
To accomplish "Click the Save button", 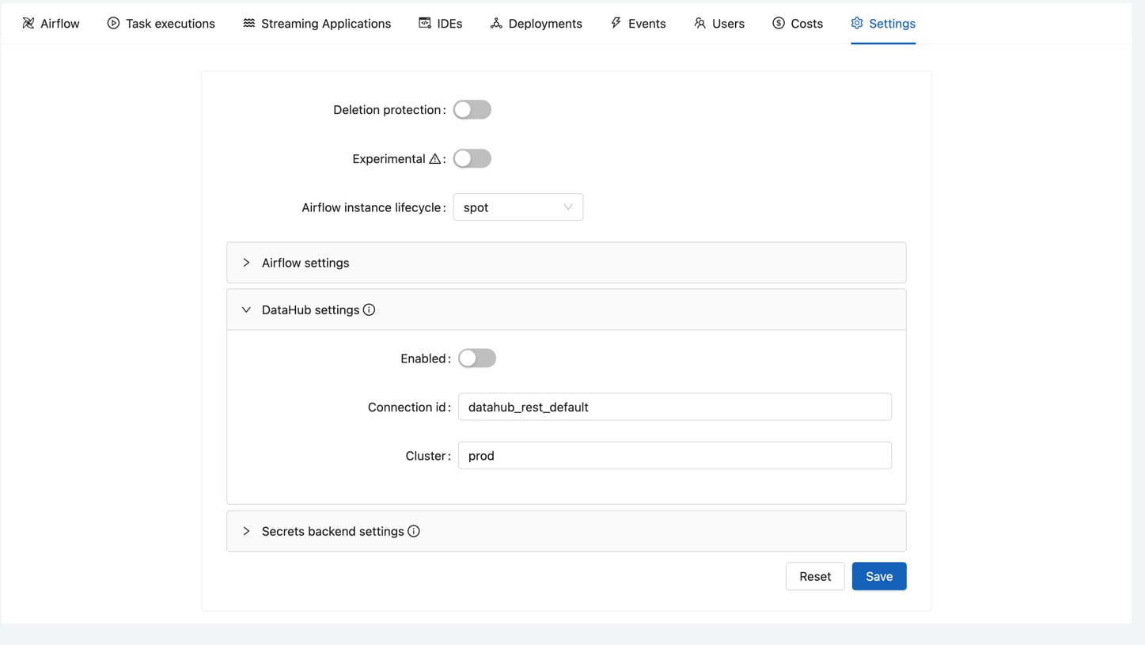I will coord(878,576).
